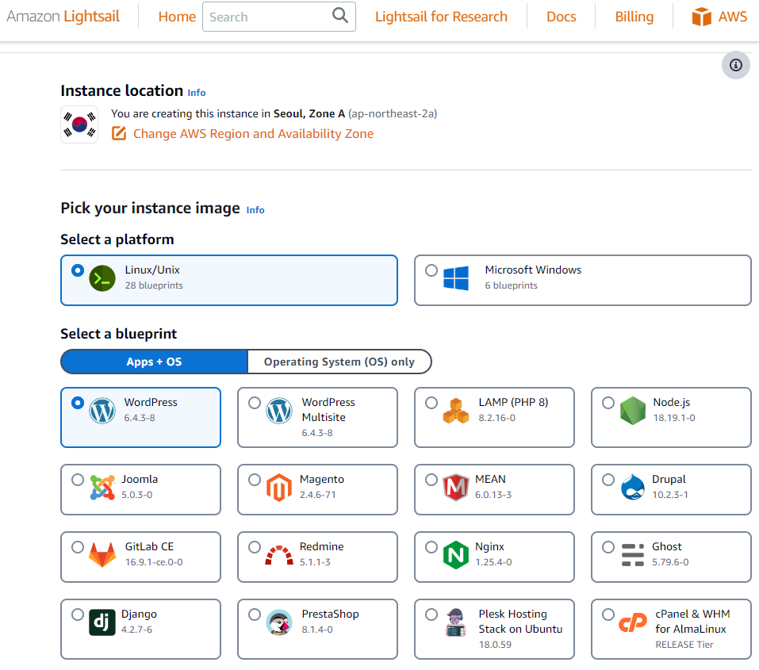Select the cPanel & WHM radio button
The height and width of the screenshot is (670, 759).
[x=608, y=614]
